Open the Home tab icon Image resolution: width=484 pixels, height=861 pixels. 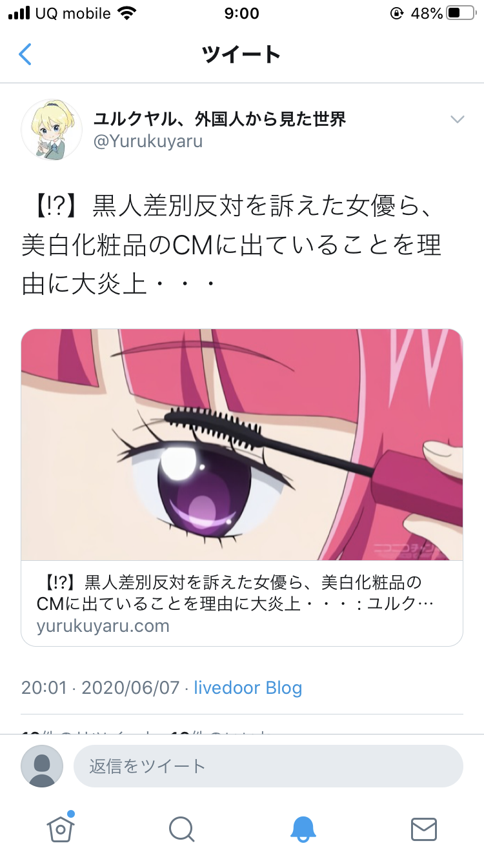[61, 829]
